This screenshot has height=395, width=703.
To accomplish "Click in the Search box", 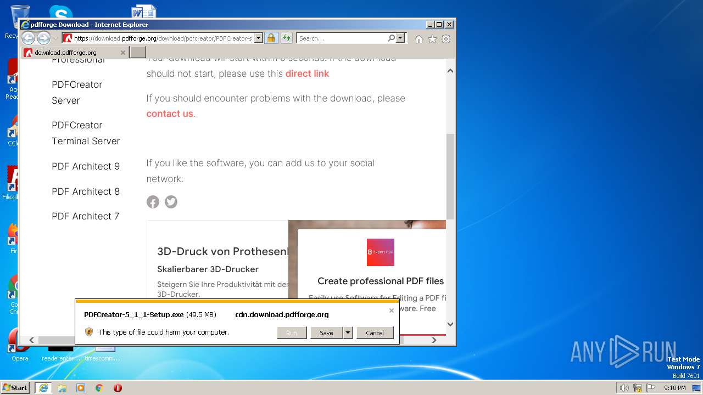I will pyautogui.click(x=342, y=38).
